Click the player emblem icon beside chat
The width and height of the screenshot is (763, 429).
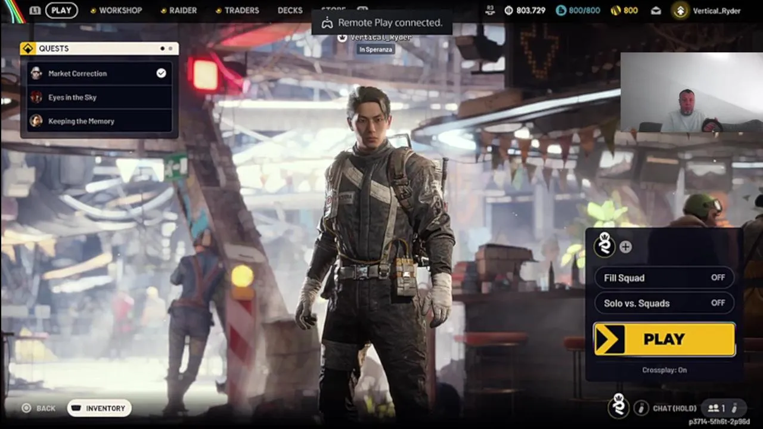click(619, 406)
